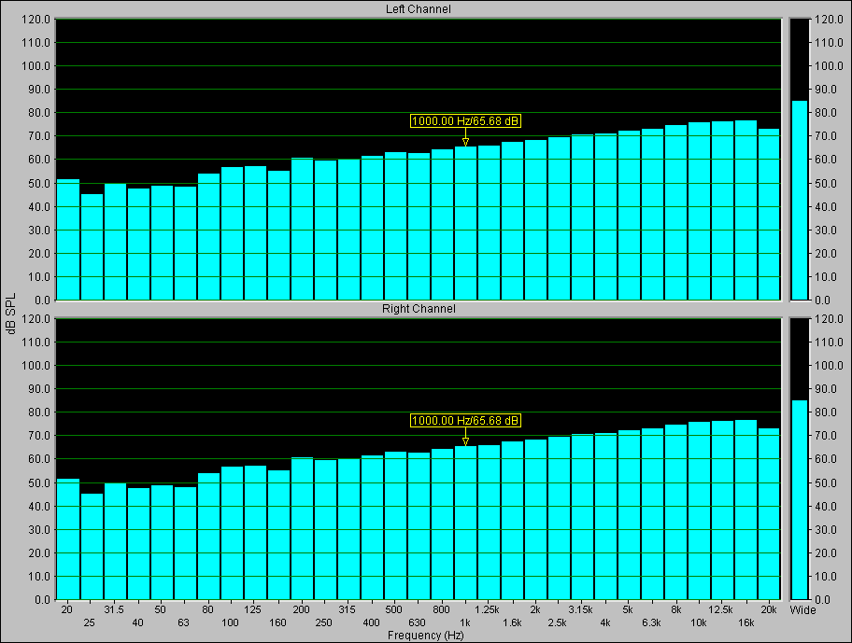
Task: Click the 200 frequency axis label
Action: click(x=301, y=609)
